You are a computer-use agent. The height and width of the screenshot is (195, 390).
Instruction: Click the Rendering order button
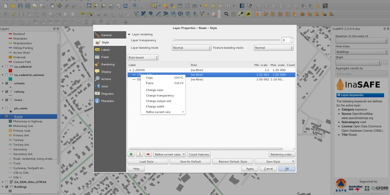coord(282,154)
